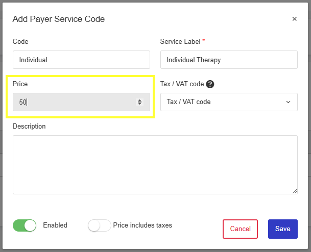Image resolution: width=311 pixels, height=252 pixels.
Task: Increase the Price using the up arrow
Action: [139, 100]
